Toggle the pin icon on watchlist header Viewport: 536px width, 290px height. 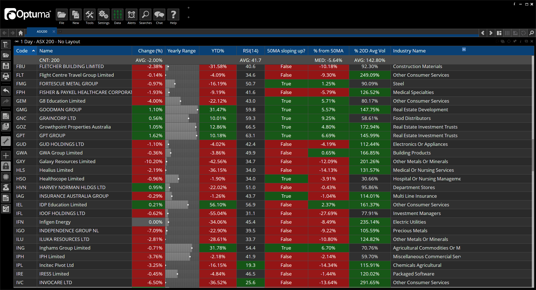click(x=515, y=41)
